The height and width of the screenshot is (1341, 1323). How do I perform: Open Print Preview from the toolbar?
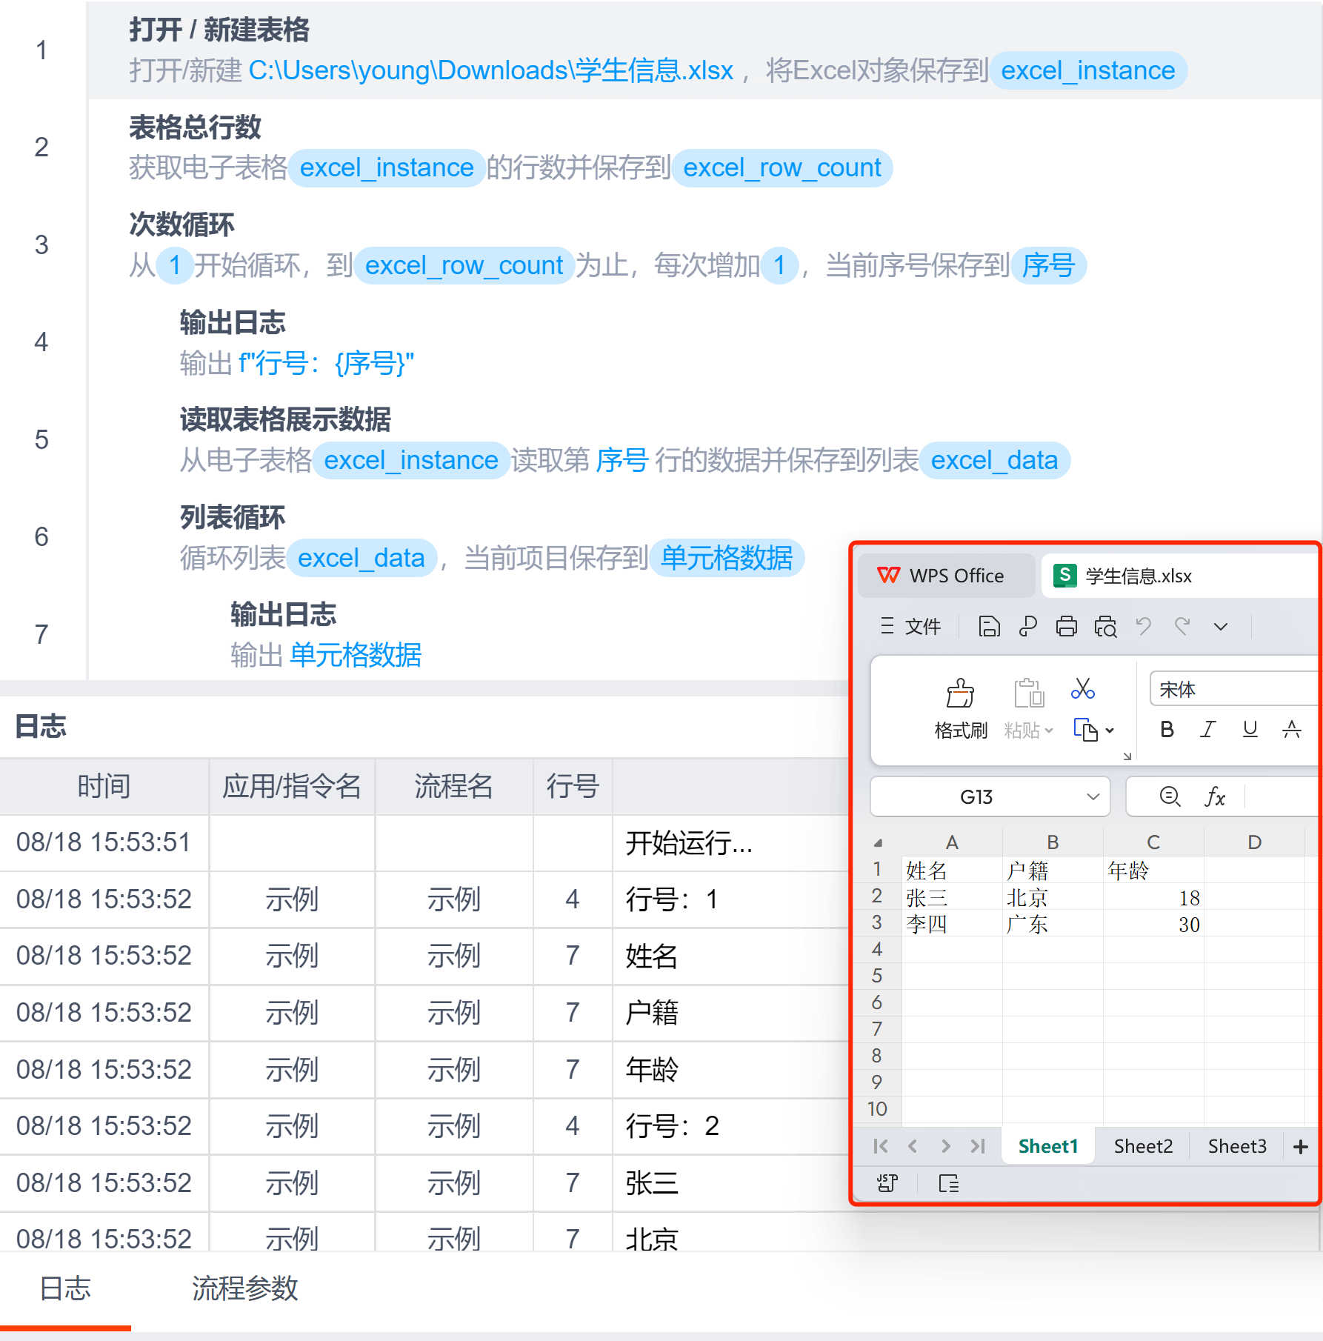coord(1105,627)
